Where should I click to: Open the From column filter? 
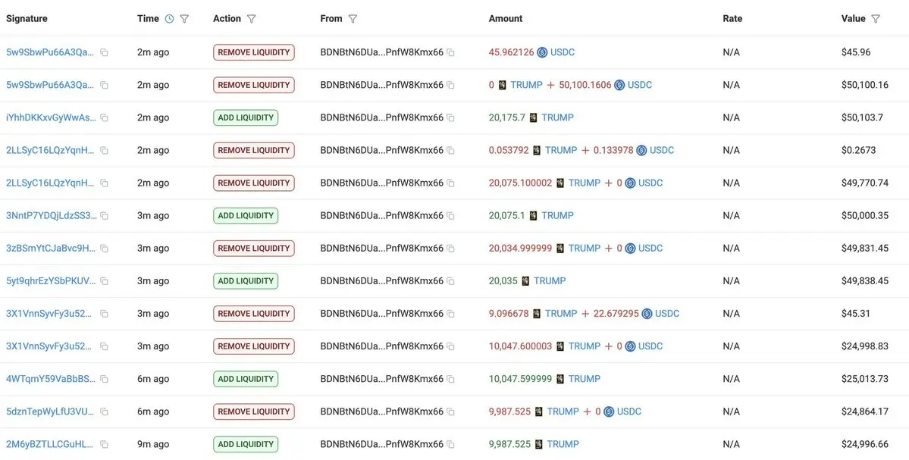(x=353, y=19)
